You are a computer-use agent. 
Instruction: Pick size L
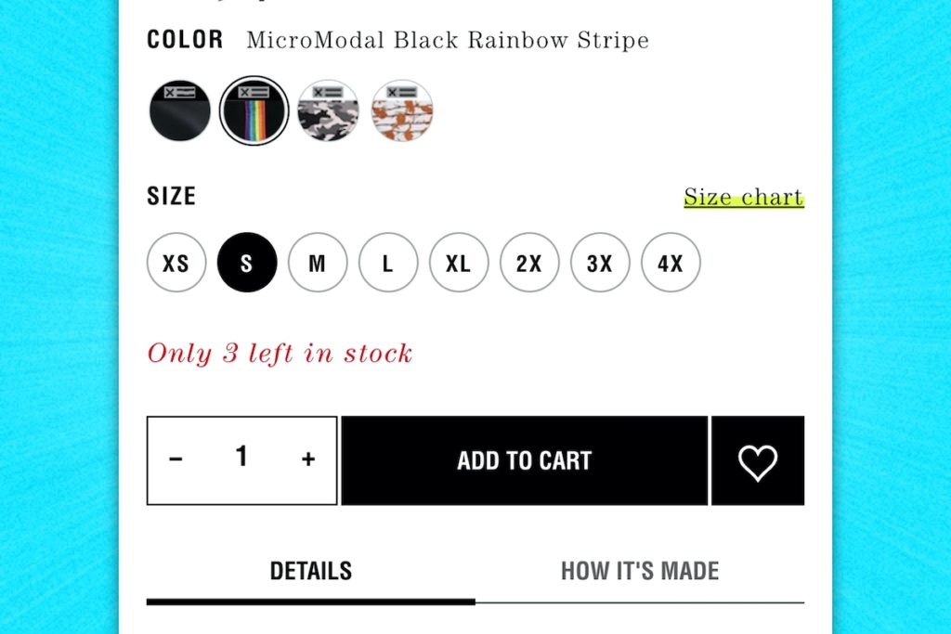[x=388, y=263]
